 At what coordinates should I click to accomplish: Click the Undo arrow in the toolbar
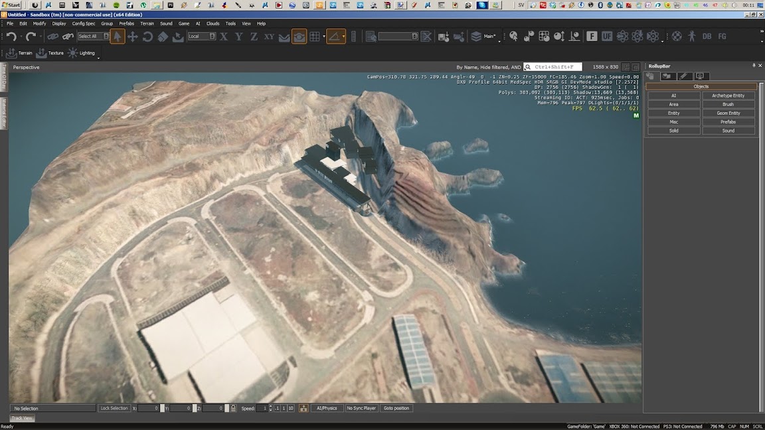11,36
